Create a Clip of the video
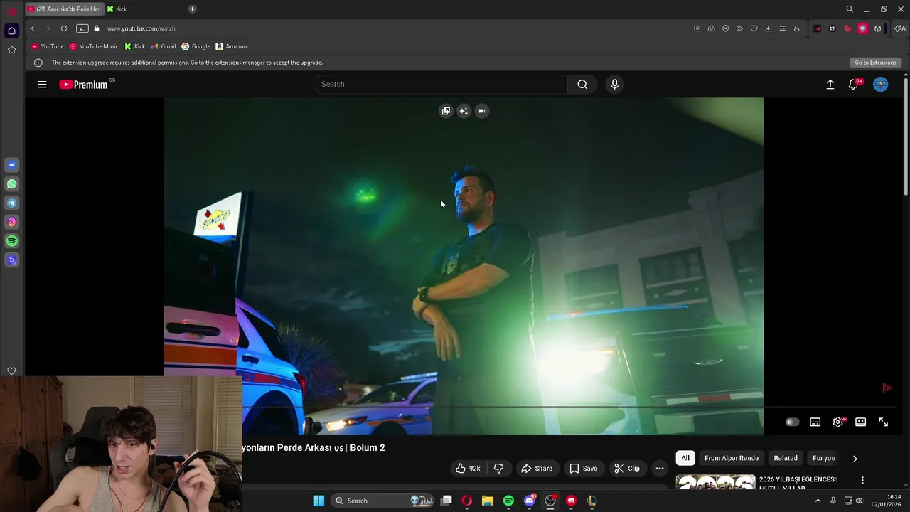 click(x=627, y=468)
